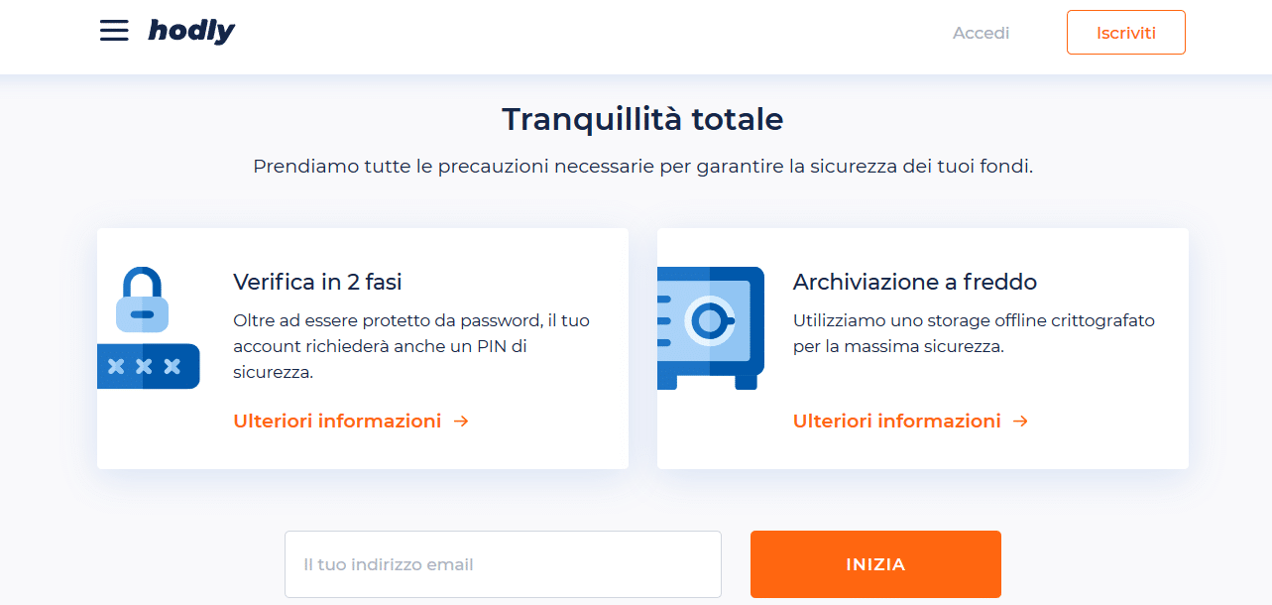
Task: Click the orange INIZIA button
Action: [875, 564]
